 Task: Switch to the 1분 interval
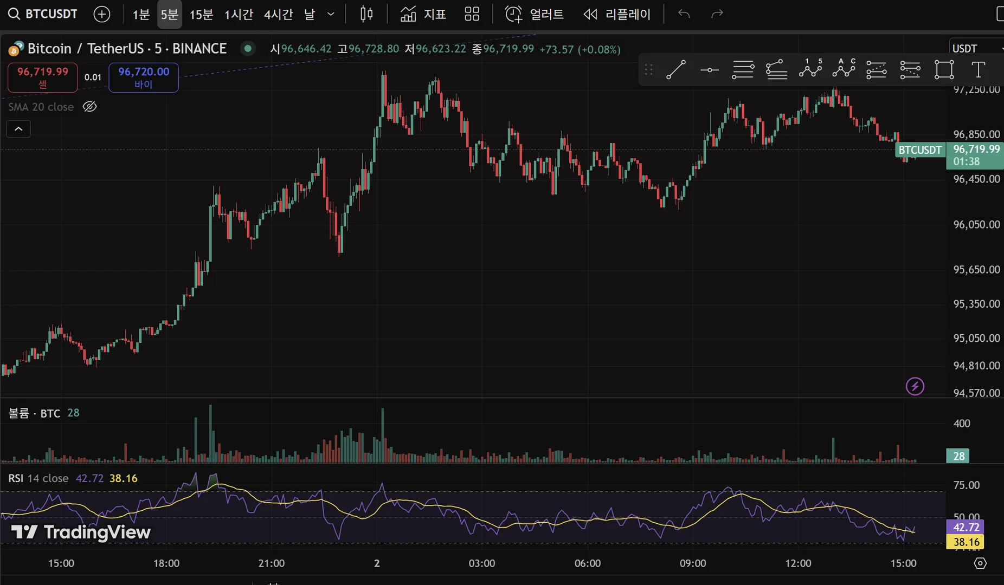141,14
